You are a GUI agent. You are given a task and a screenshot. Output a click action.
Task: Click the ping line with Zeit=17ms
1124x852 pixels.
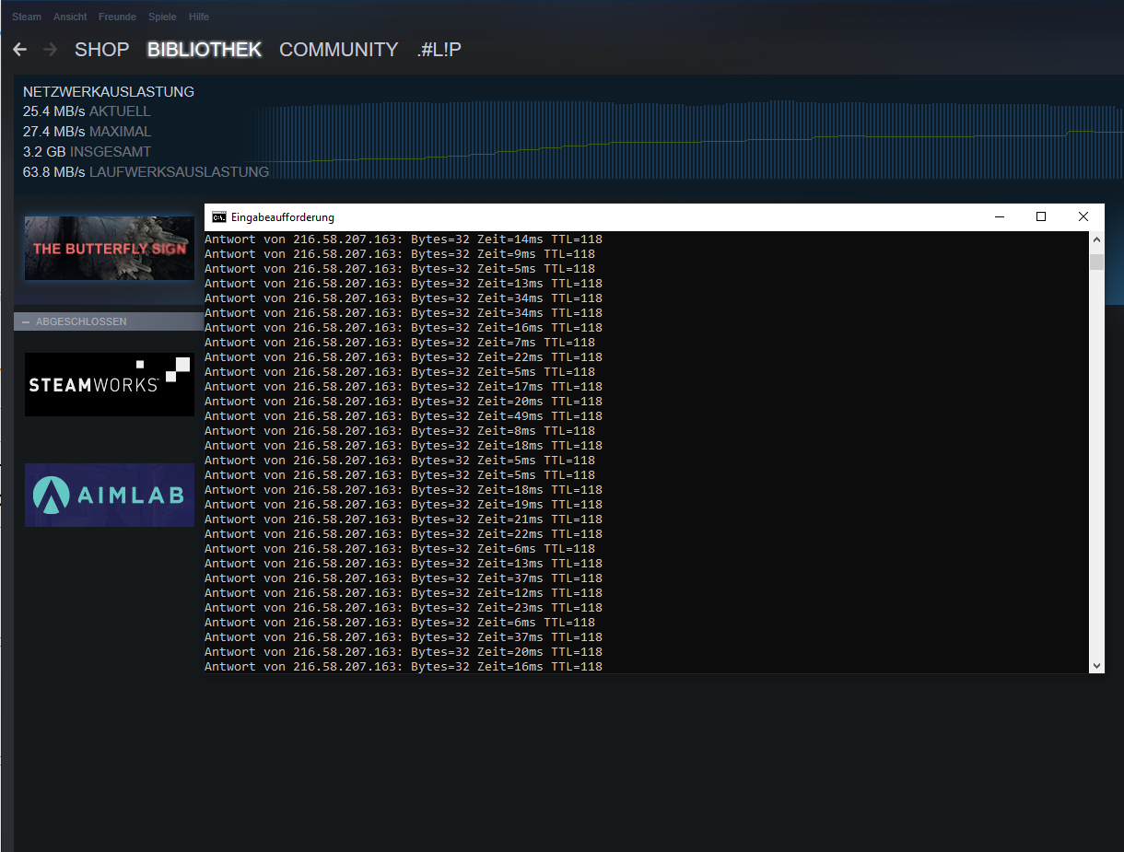[404, 387]
